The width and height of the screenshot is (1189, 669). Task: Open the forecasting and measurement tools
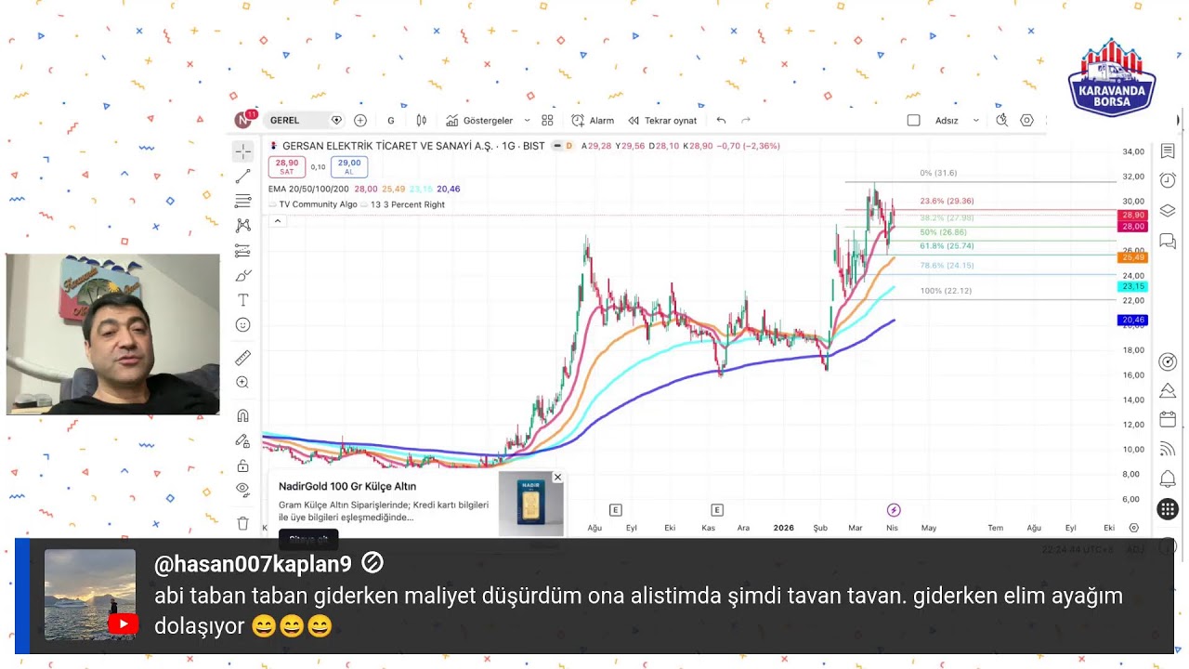pos(242,250)
